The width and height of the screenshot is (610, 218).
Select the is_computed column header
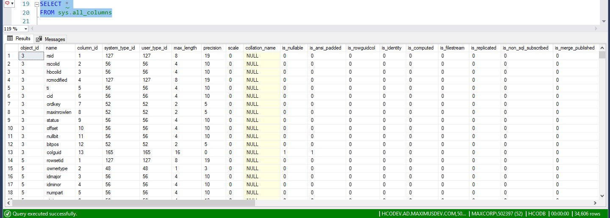[x=421, y=48]
